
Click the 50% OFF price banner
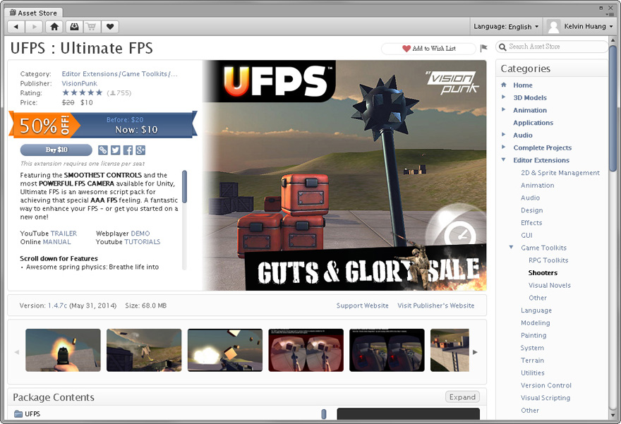[103, 125]
